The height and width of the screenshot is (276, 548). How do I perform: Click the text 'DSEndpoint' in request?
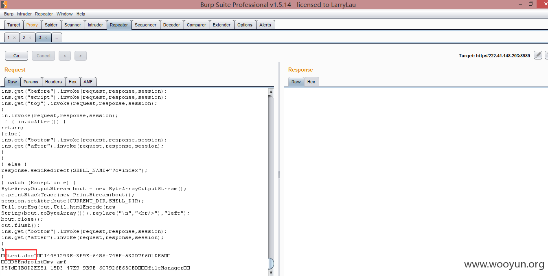[x=28, y=262]
